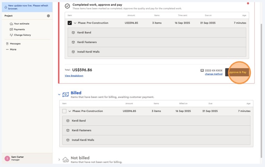
Task: Open Change history page
Action: coord(22,35)
